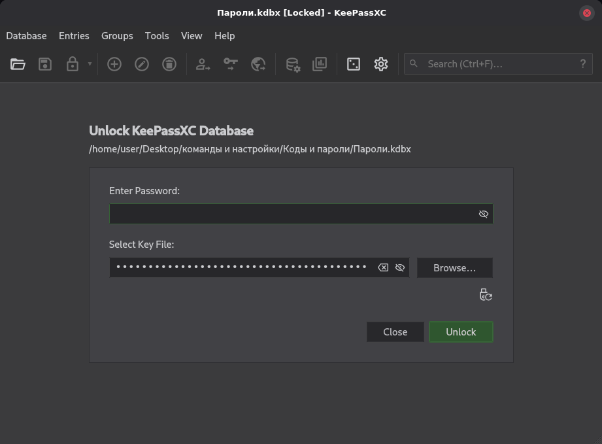Open database settings icon
Viewport: 602px width, 444px height.
[x=293, y=64]
